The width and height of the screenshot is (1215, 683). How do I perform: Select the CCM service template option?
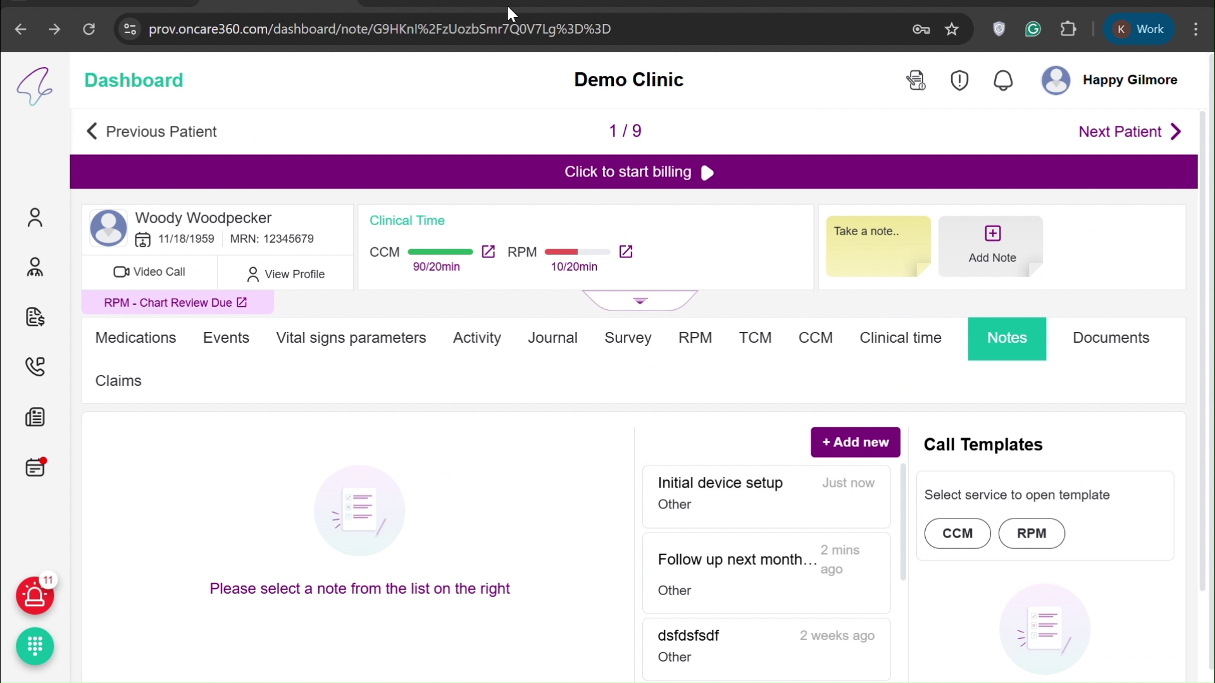(x=957, y=533)
